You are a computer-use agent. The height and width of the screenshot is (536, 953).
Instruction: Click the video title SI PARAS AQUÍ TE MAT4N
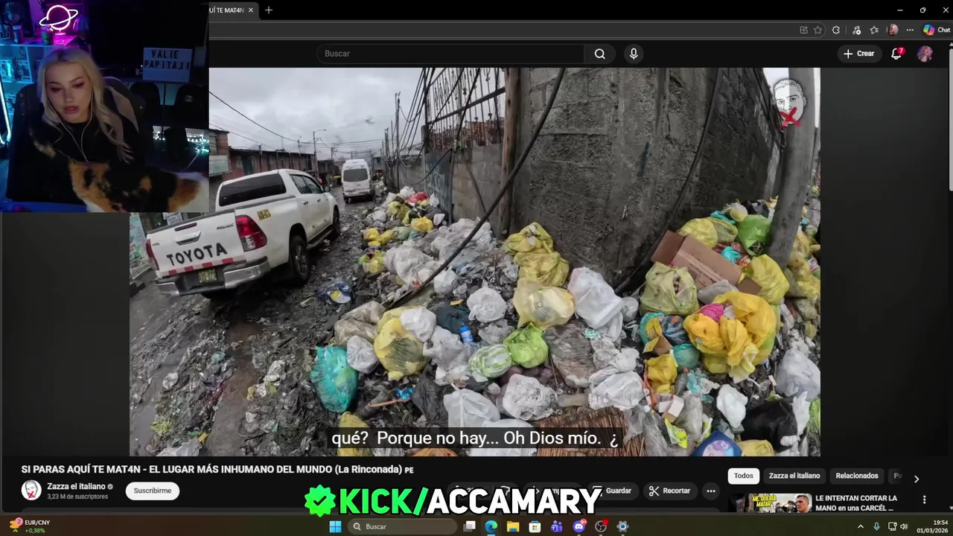point(217,470)
